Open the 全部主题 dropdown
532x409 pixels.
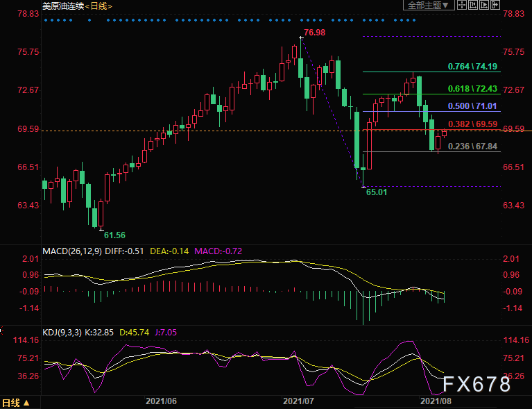pyautogui.click(x=428, y=5)
